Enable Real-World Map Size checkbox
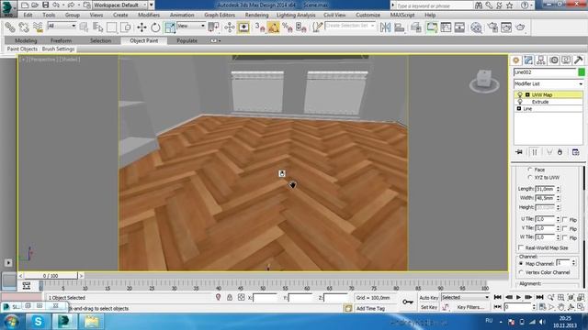 coord(521,247)
